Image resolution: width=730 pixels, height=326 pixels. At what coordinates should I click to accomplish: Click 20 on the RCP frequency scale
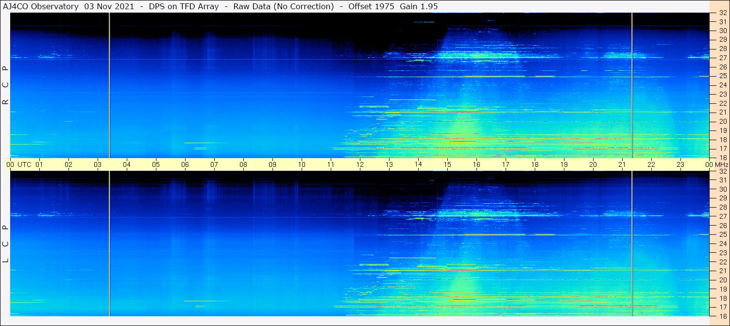722,121
